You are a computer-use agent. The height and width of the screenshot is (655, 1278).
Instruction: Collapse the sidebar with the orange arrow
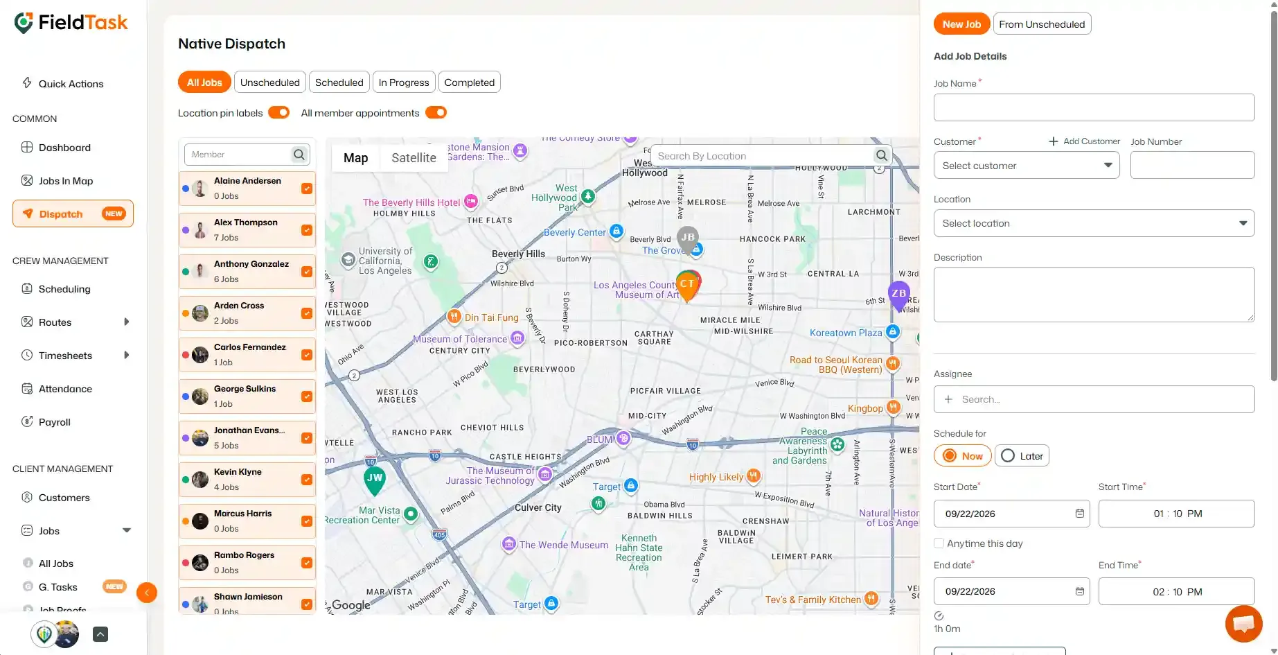point(147,593)
